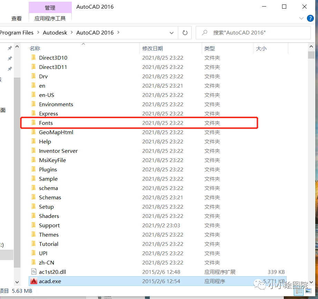Click the GeoMapHtml folder icon
The image size is (318, 299).
point(34,132)
